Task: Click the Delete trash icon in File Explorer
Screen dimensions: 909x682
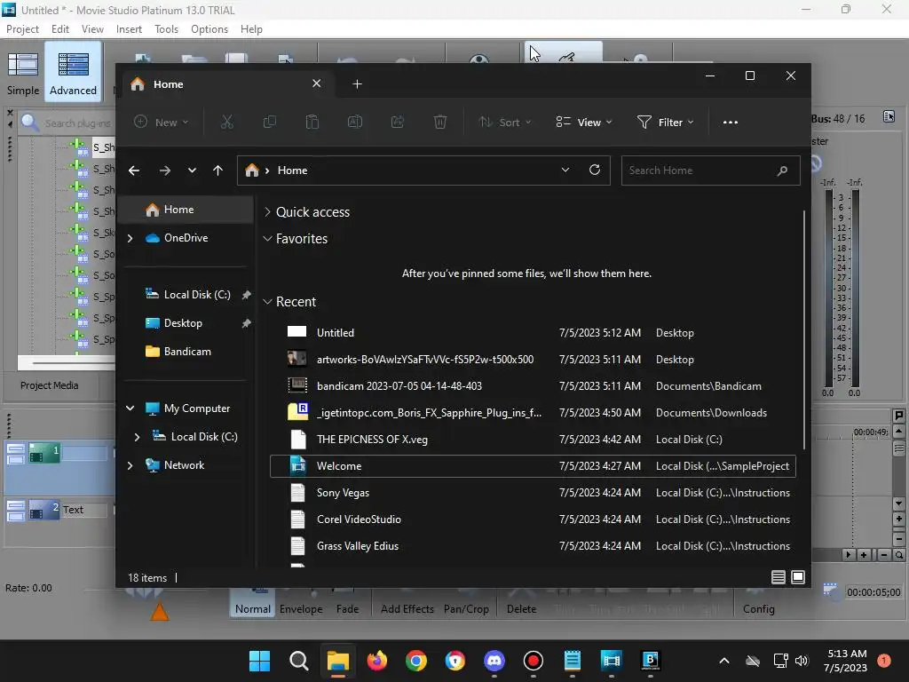Action: [x=440, y=122]
